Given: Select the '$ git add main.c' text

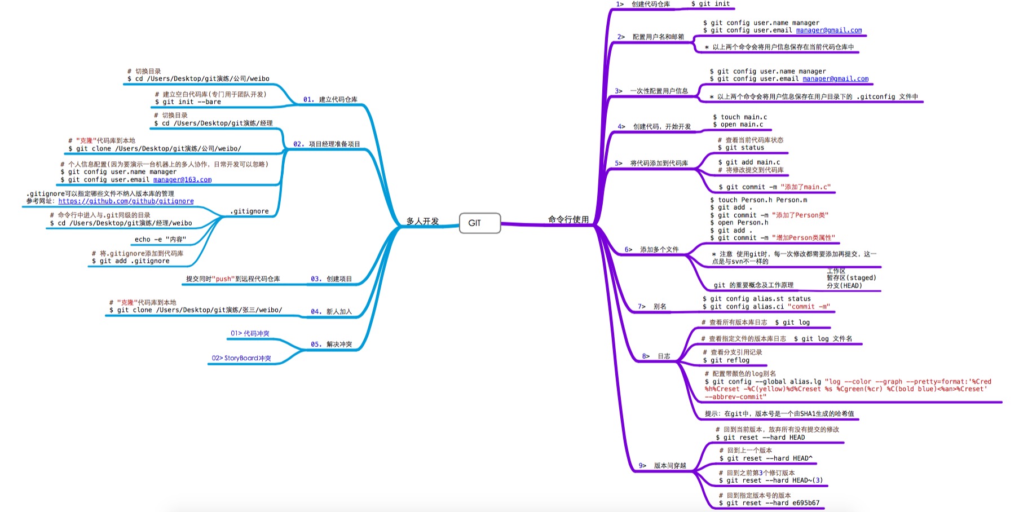Looking at the screenshot, I should pos(749,162).
